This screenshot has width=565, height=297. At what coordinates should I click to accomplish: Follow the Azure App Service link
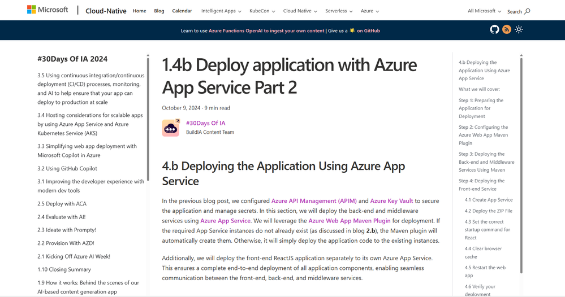tap(225, 220)
